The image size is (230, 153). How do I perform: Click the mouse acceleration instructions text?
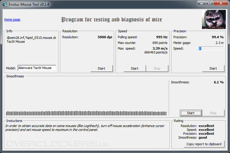coord(85,128)
